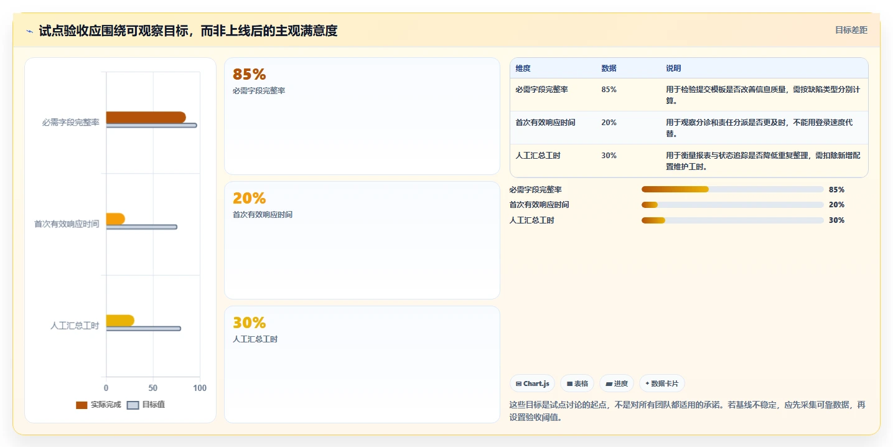Image resolution: width=893 pixels, height=447 pixels.
Task: Click the 必需字段完整率 actual bar in chart
Action: [x=146, y=117]
